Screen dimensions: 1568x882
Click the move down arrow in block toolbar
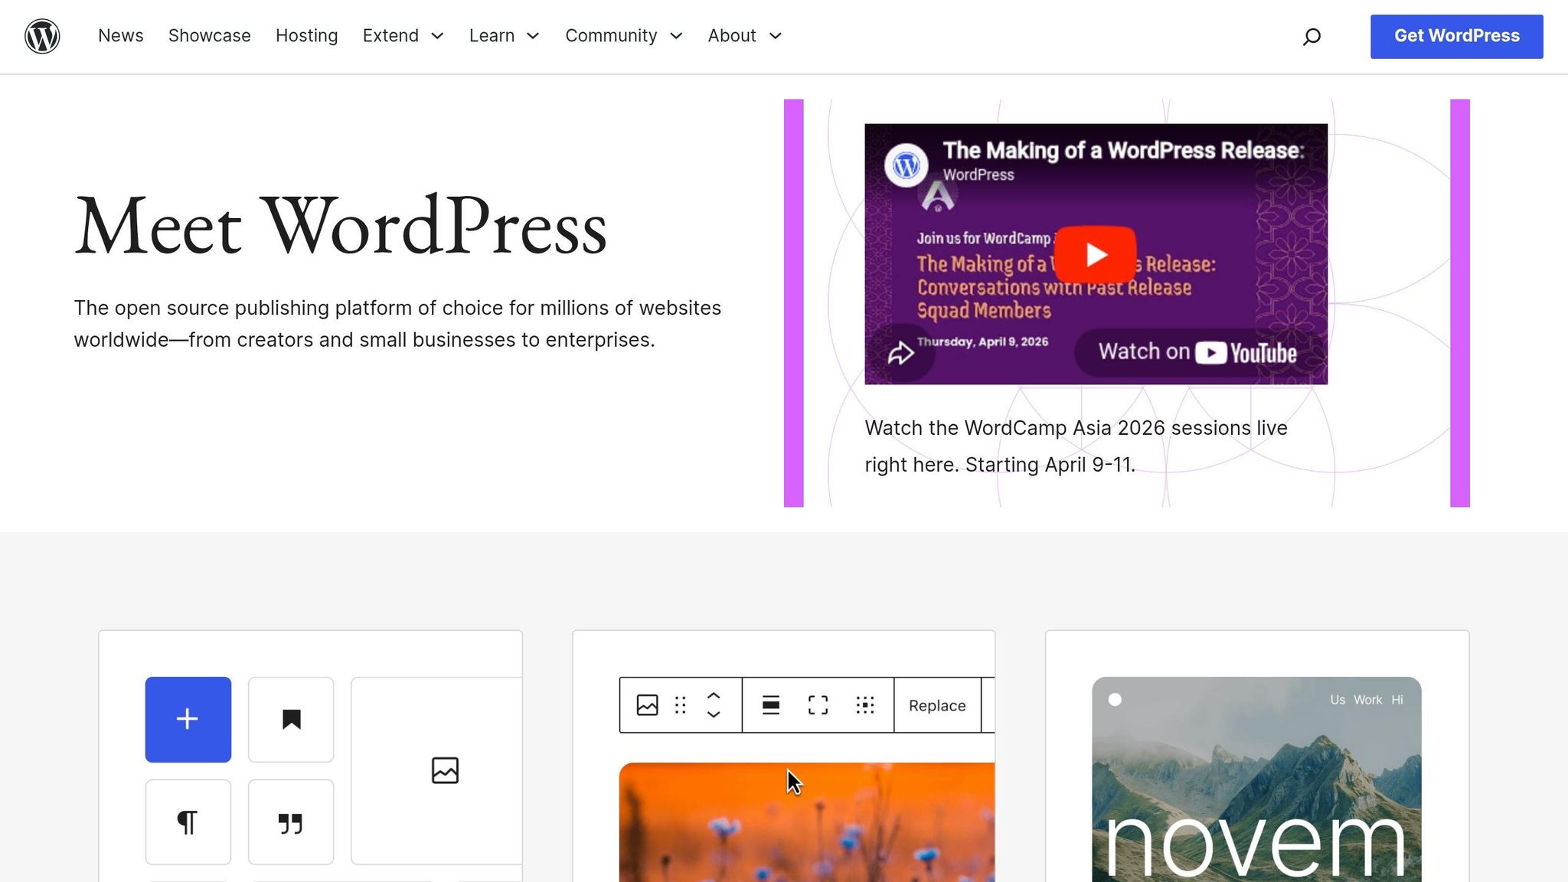tap(714, 714)
